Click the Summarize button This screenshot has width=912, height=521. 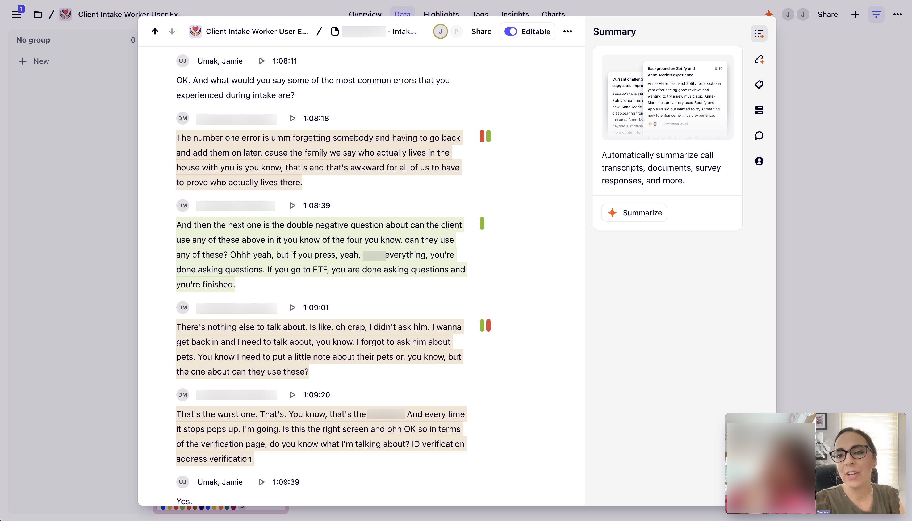pos(634,213)
